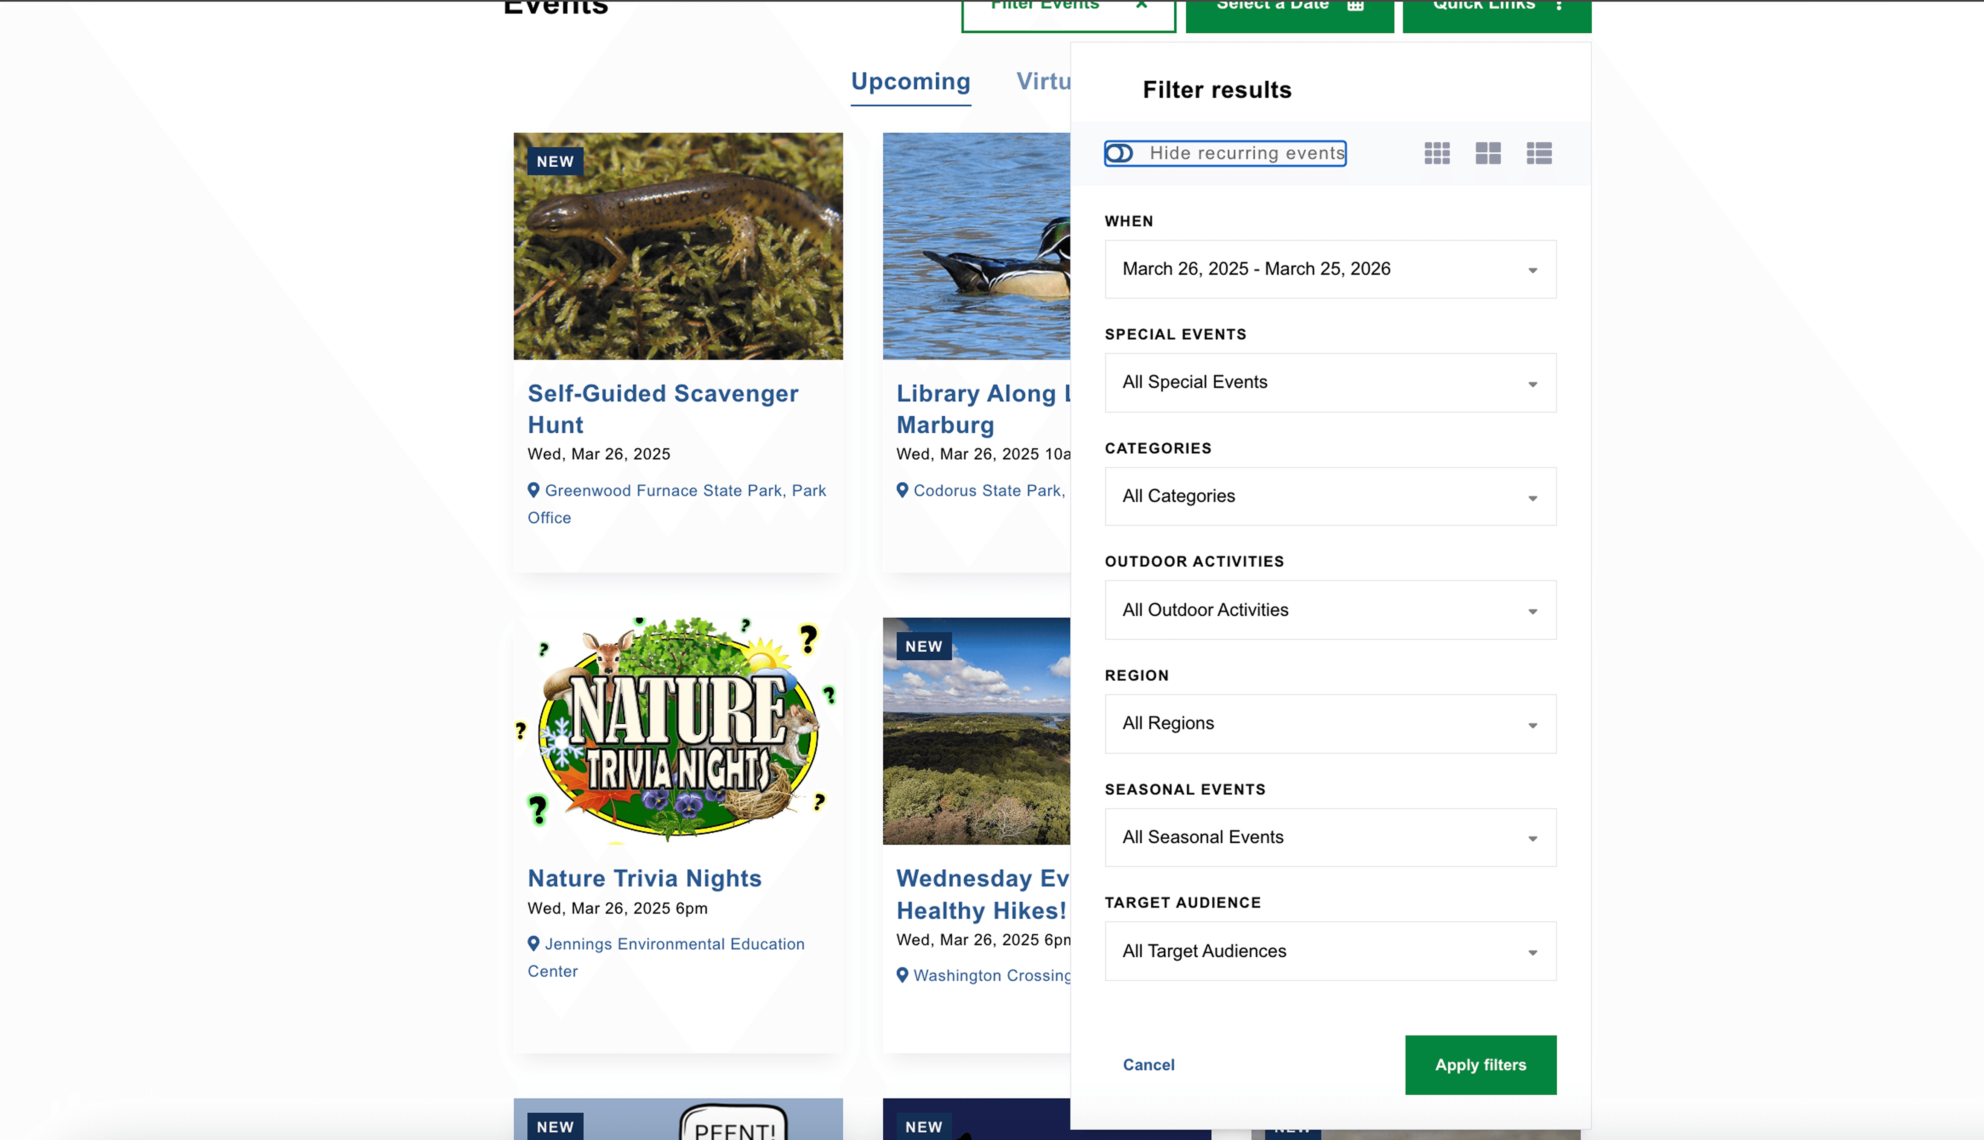
Task: Select the Upcoming tab
Action: (x=910, y=82)
